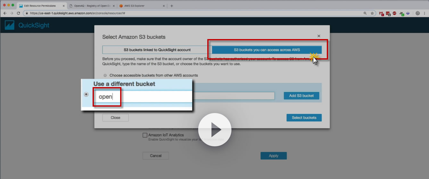The width and height of the screenshot is (429, 179).
Task: Go back with the browser back arrow
Action: (x=5, y=13)
